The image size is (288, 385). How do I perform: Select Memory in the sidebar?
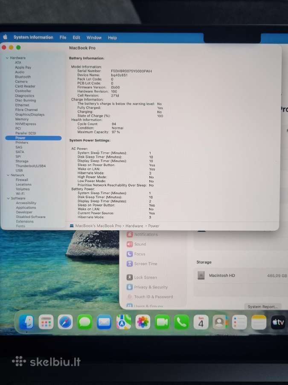pos(22,119)
